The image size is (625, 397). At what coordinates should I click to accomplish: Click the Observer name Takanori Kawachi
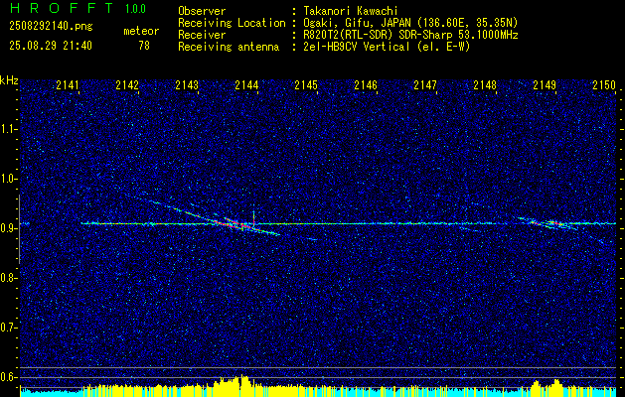[351, 12]
